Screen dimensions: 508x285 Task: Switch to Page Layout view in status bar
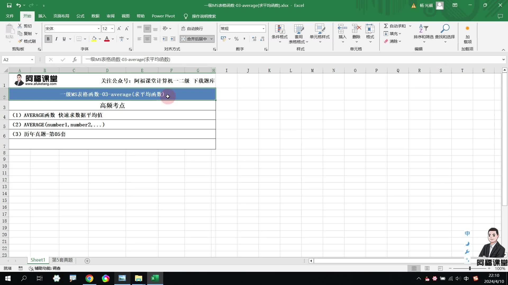point(427,268)
